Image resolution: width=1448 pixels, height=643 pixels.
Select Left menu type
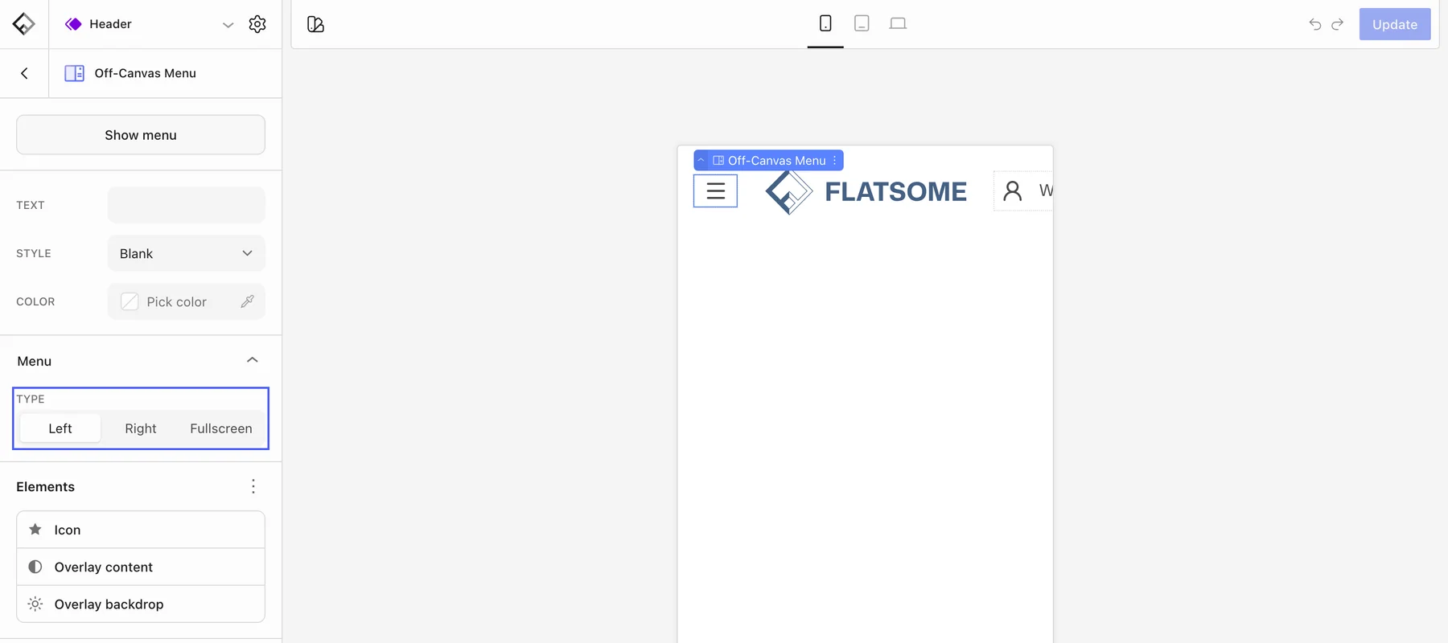60,428
